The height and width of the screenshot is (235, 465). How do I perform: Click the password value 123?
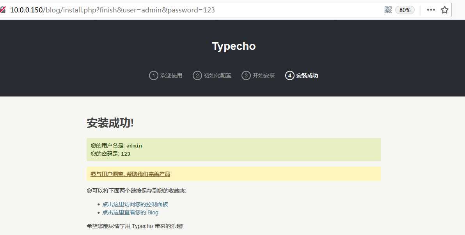(126, 154)
